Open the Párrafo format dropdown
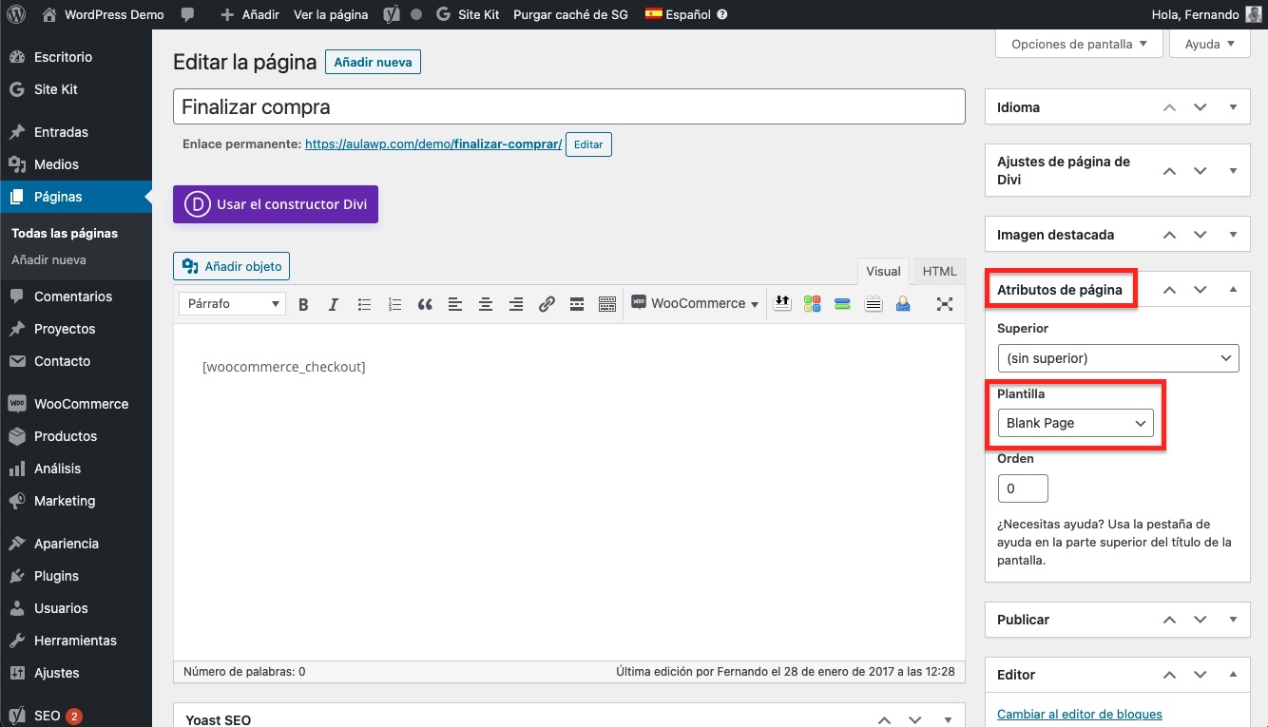The height and width of the screenshot is (727, 1268). (x=233, y=304)
